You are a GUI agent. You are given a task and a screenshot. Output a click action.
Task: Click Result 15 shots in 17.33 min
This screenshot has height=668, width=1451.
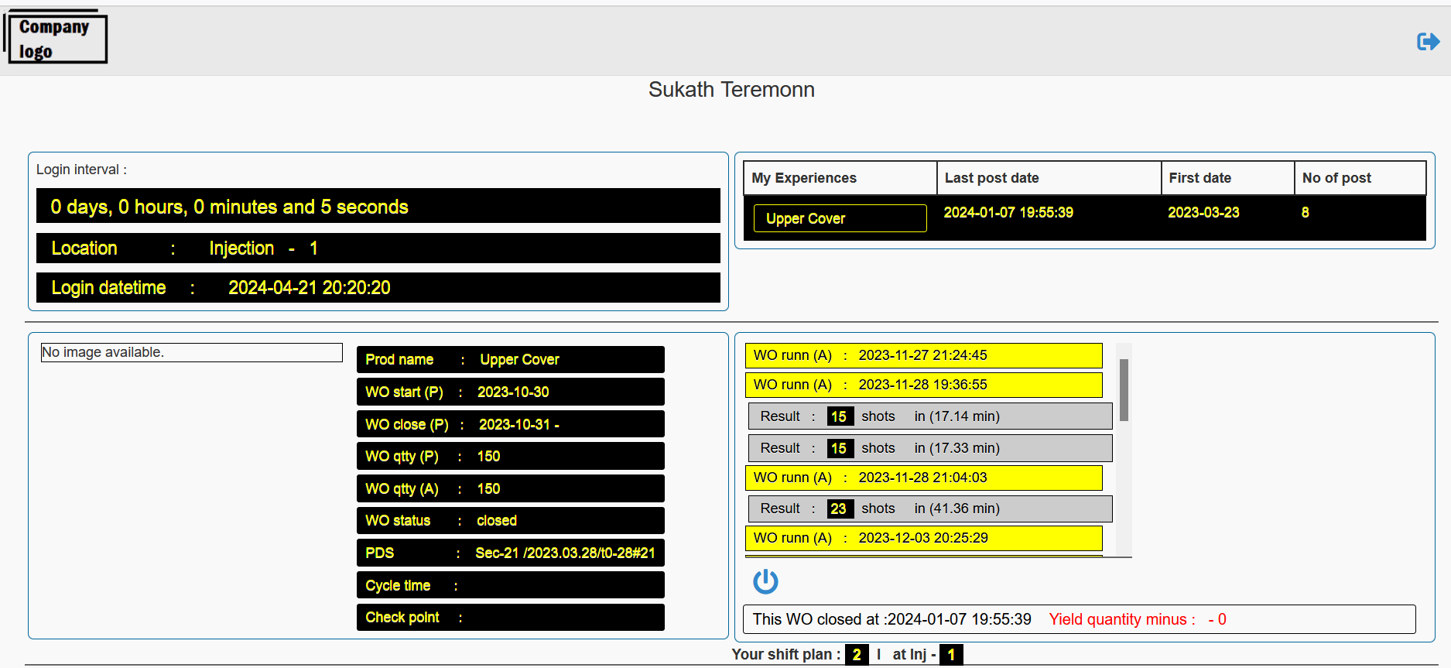click(930, 448)
